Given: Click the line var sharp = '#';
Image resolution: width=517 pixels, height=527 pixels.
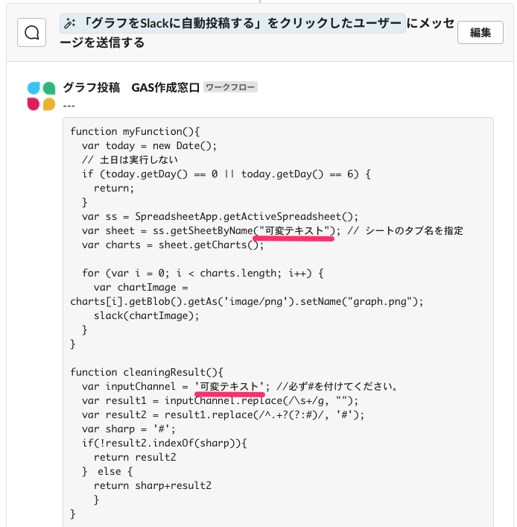Looking at the screenshot, I should (129, 429).
